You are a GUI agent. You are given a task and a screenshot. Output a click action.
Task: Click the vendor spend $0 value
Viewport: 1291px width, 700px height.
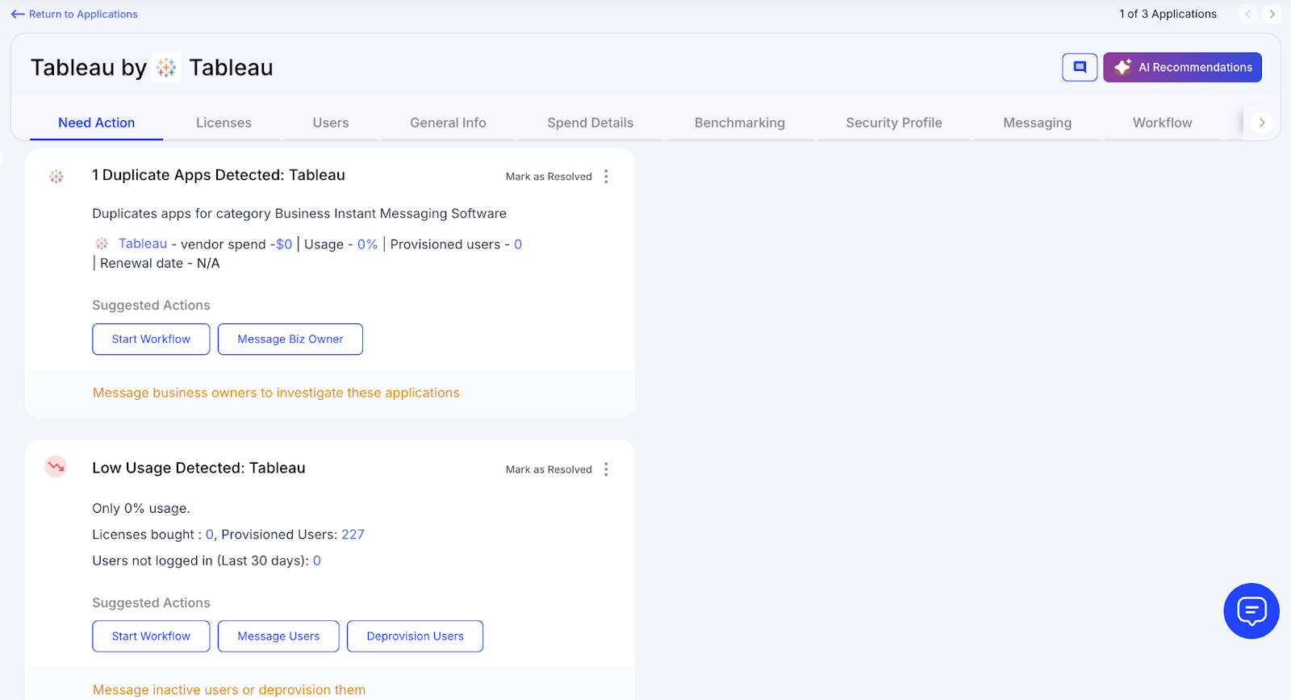pos(284,244)
